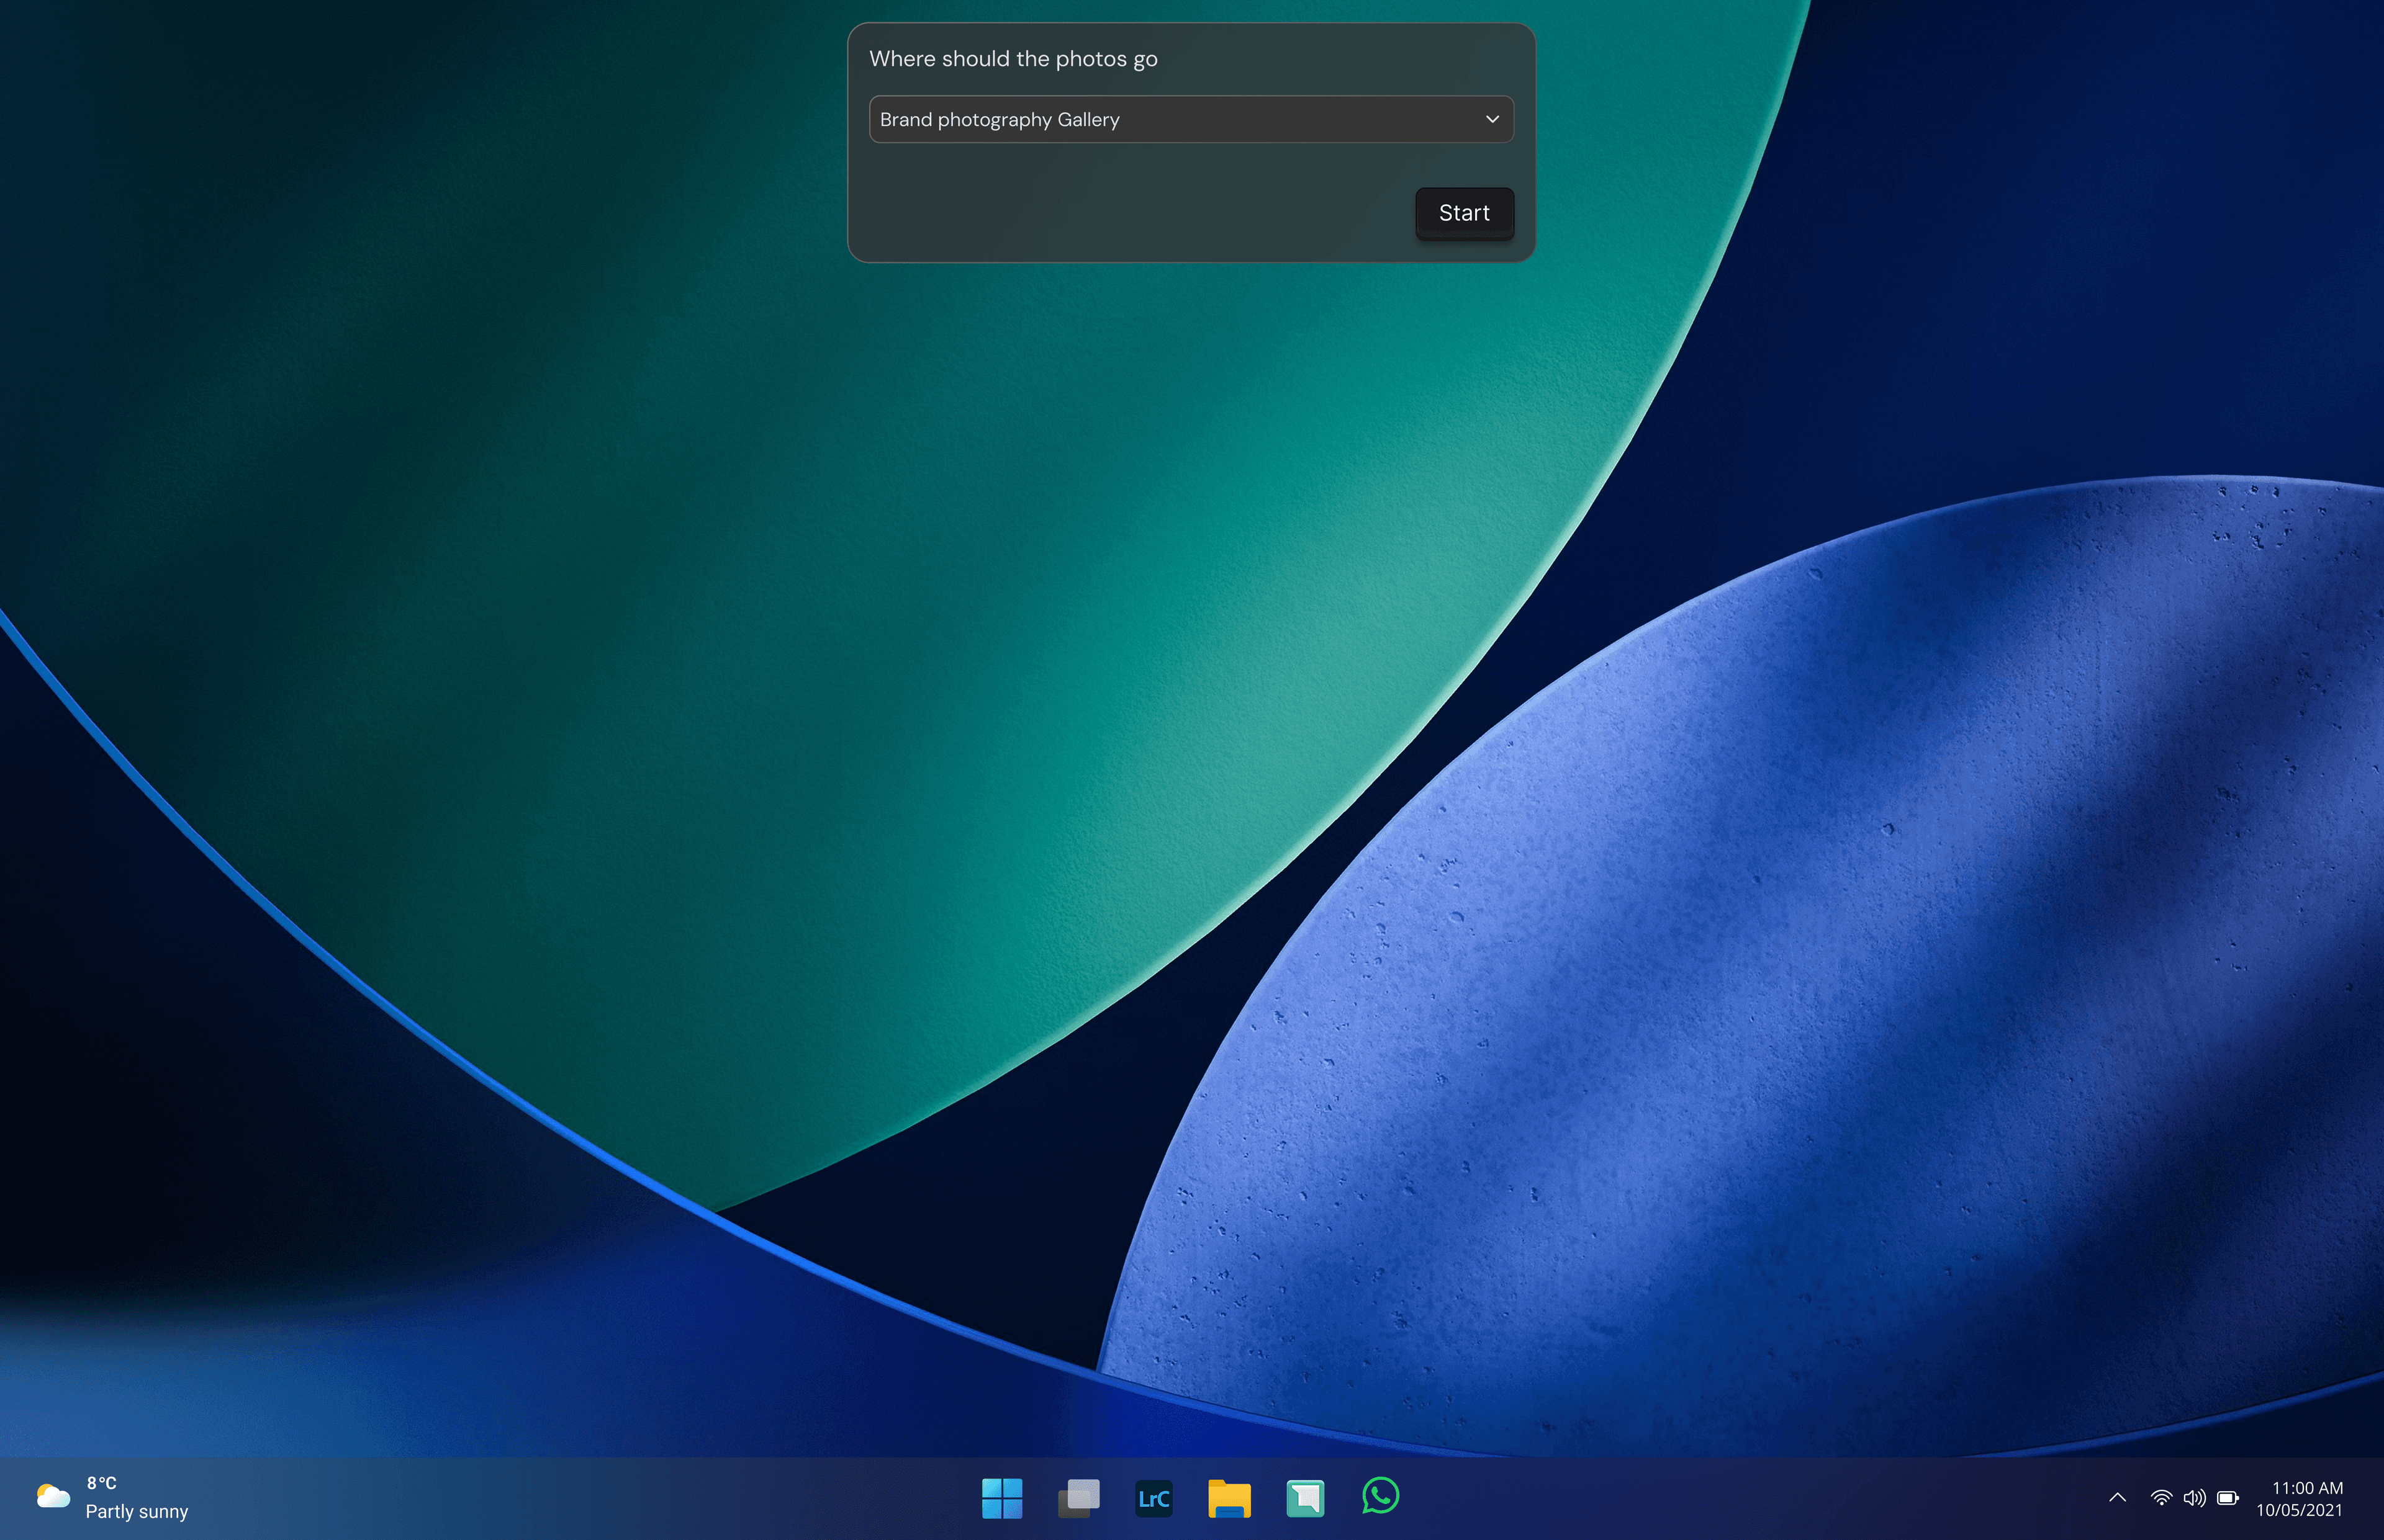Click the Start button in the dialog
Viewport: 2384px width, 1540px height.
(x=1463, y=213)
